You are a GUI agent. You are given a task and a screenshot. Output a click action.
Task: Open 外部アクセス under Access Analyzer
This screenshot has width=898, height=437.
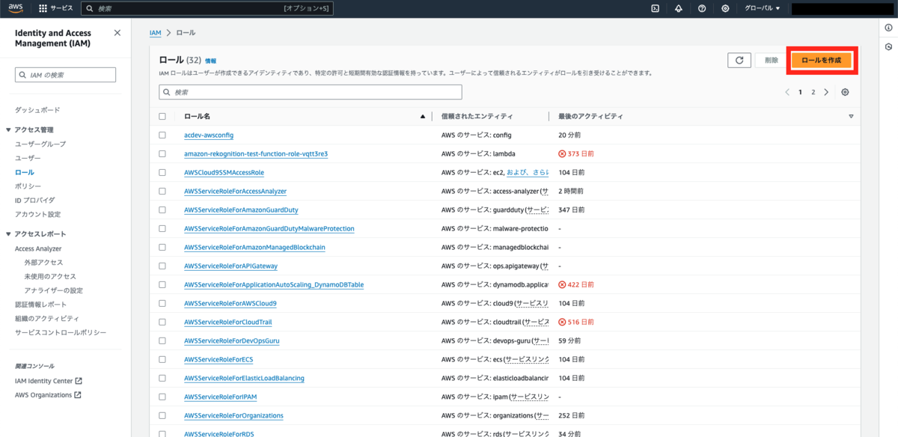(x=43, y=263)
